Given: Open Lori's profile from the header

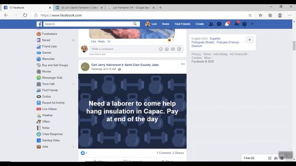Looking at the screenshot, I should [151, 24].
